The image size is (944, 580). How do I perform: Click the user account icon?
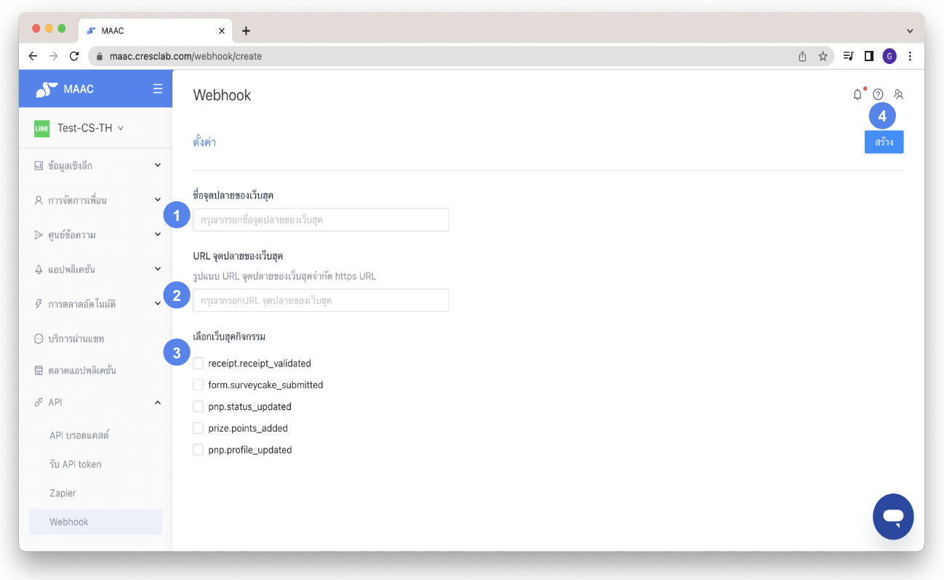[x=898, y=94]
